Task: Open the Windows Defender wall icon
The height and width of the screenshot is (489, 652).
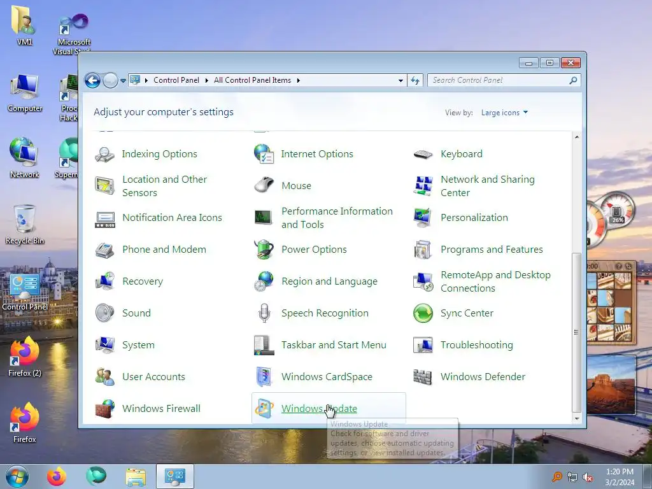Action: 423,377
